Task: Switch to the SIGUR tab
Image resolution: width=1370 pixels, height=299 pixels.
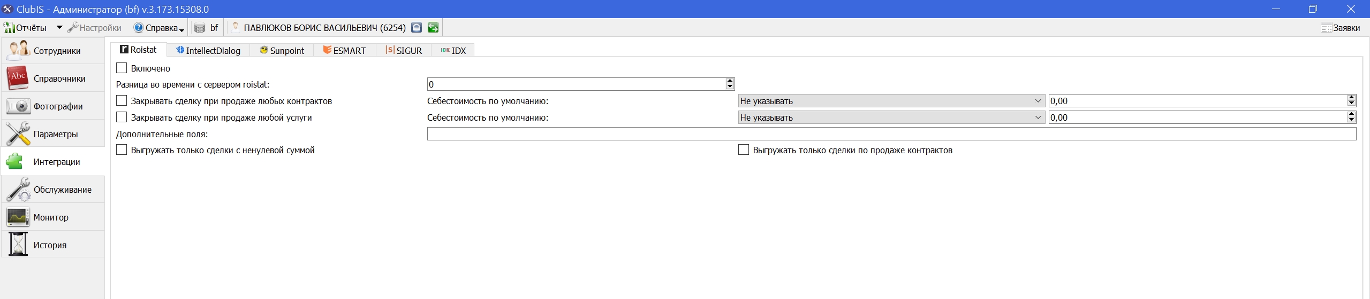Action: [403, 50]
